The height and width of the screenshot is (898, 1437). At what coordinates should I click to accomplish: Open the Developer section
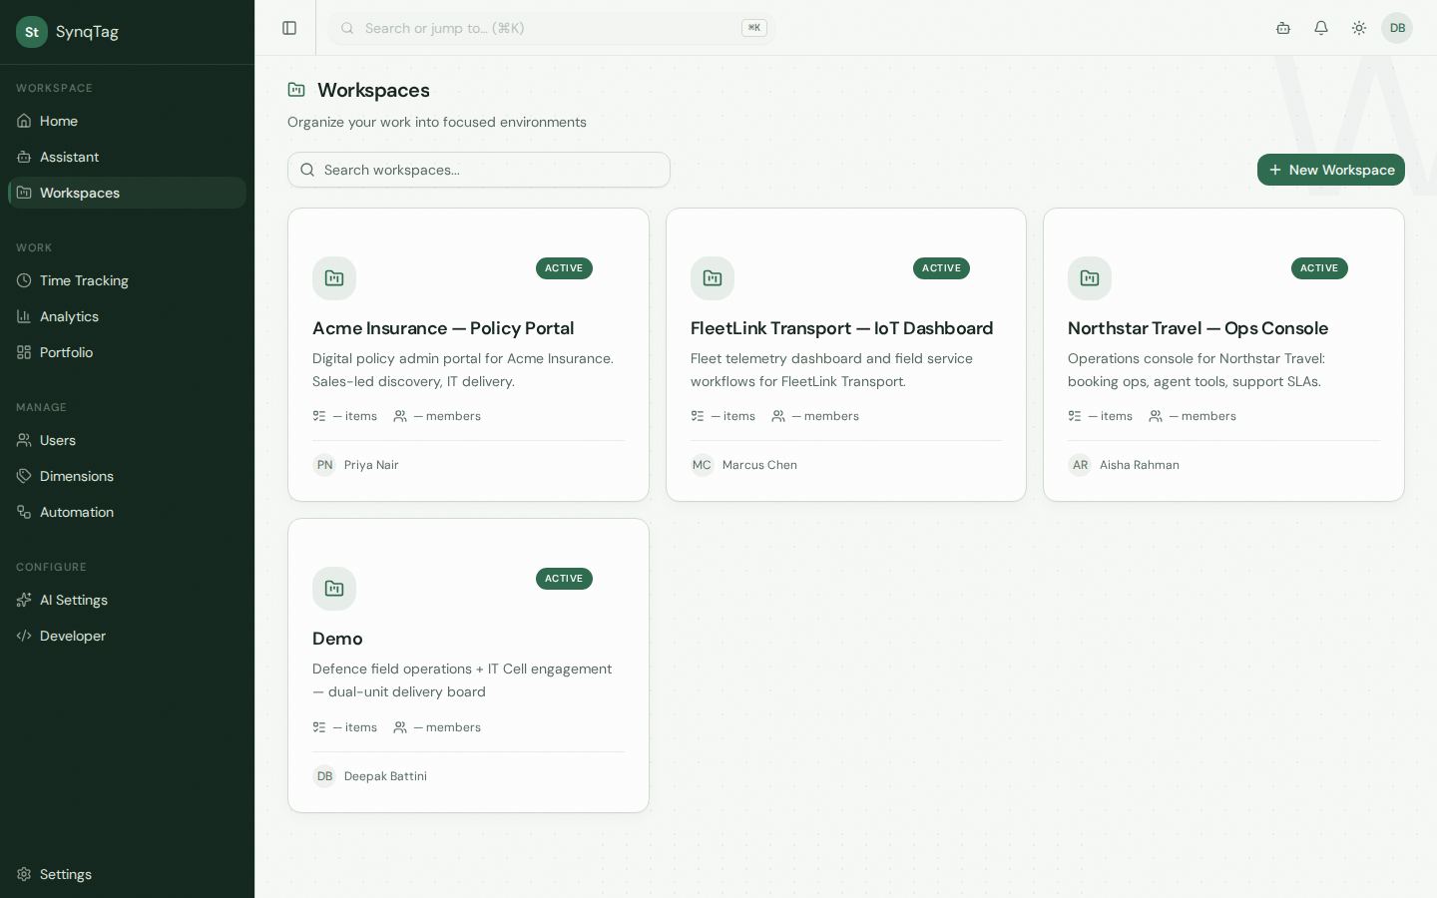coord(127,636)
